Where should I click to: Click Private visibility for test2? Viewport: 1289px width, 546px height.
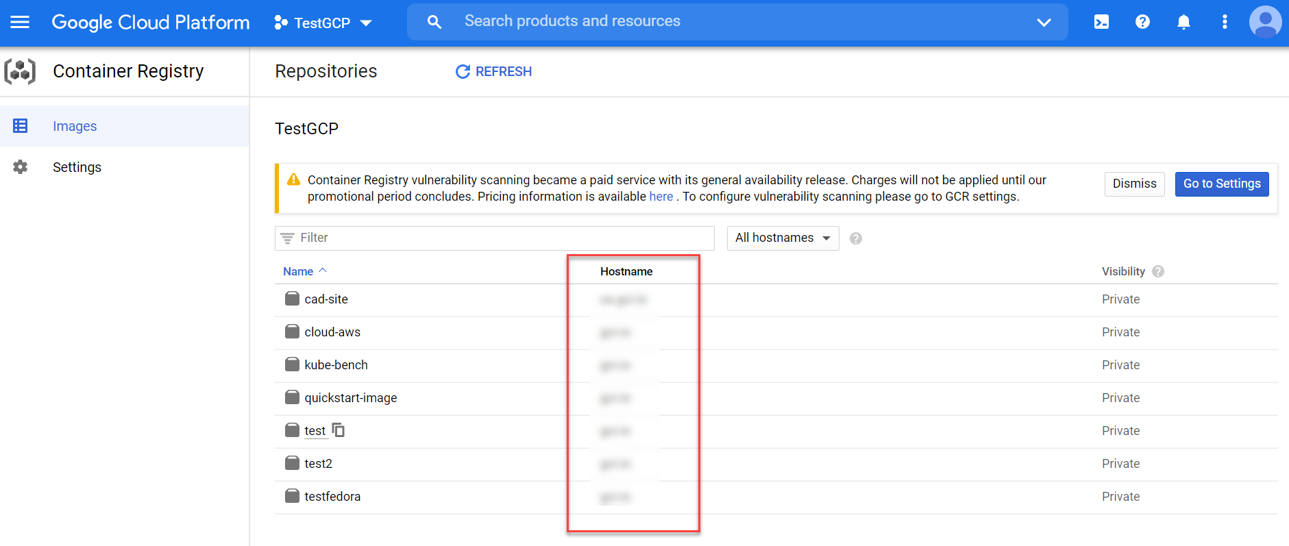(1120, 464)
